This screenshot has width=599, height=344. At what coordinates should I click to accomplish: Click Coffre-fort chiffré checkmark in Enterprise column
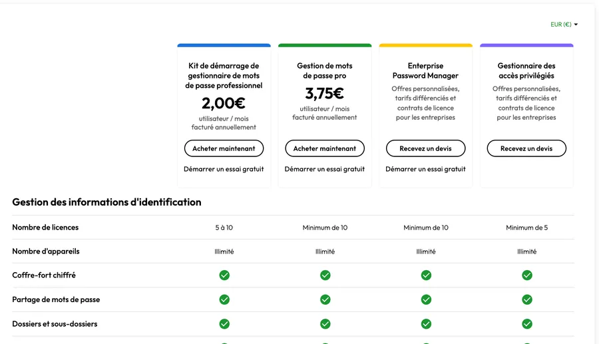tap(426, 275)
